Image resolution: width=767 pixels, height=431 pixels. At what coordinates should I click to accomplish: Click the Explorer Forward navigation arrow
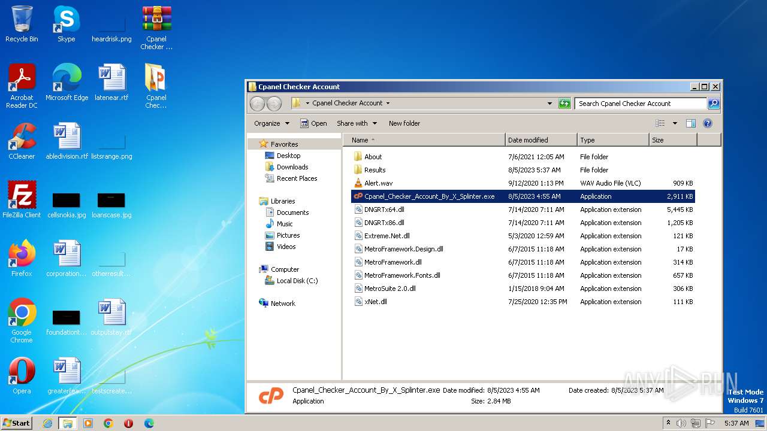click(274, 104)
